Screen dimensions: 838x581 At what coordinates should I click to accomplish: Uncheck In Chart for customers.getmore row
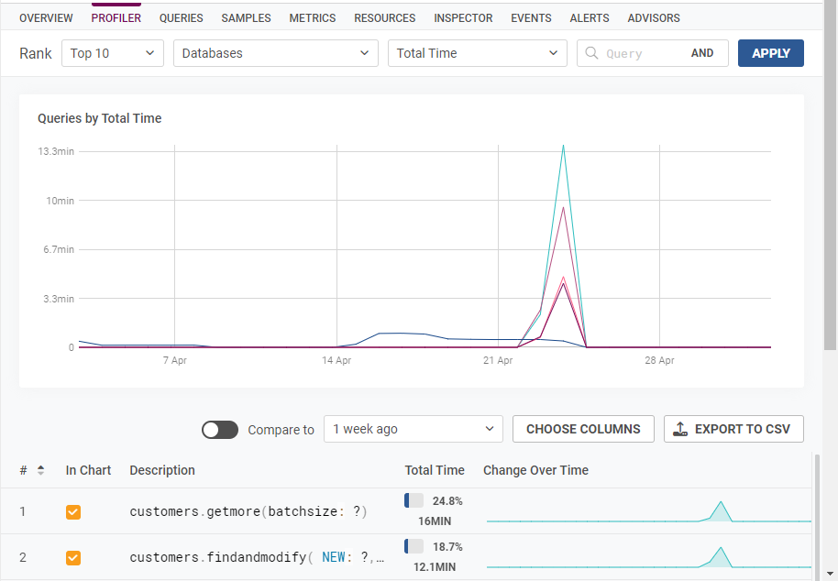[x=73, y=511]
